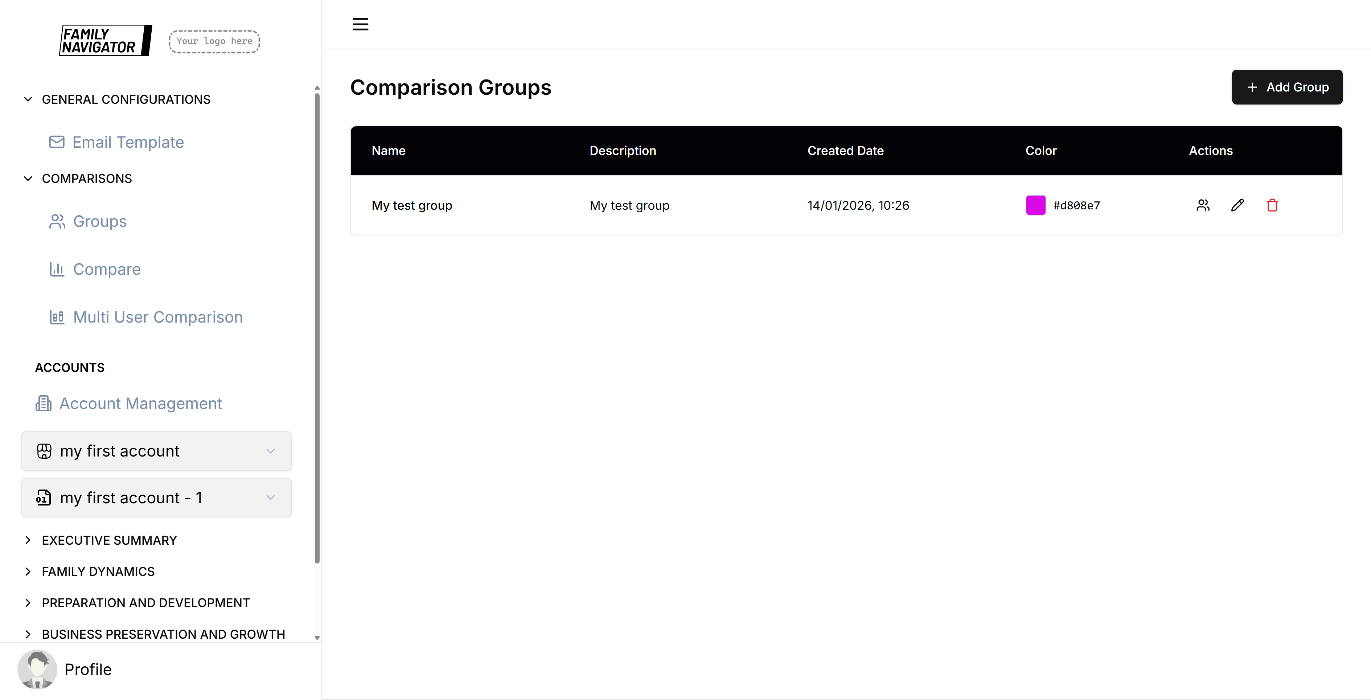The image size is (1371, 700).
Task: Delete My test group via the trash icon
Action: click(1272, 205)
